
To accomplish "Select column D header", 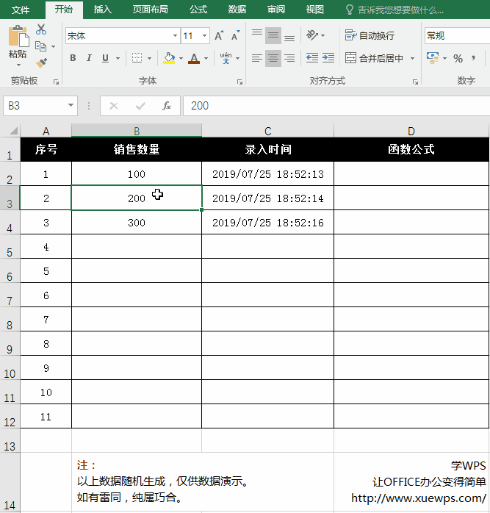I will click(x=411, y=132).
